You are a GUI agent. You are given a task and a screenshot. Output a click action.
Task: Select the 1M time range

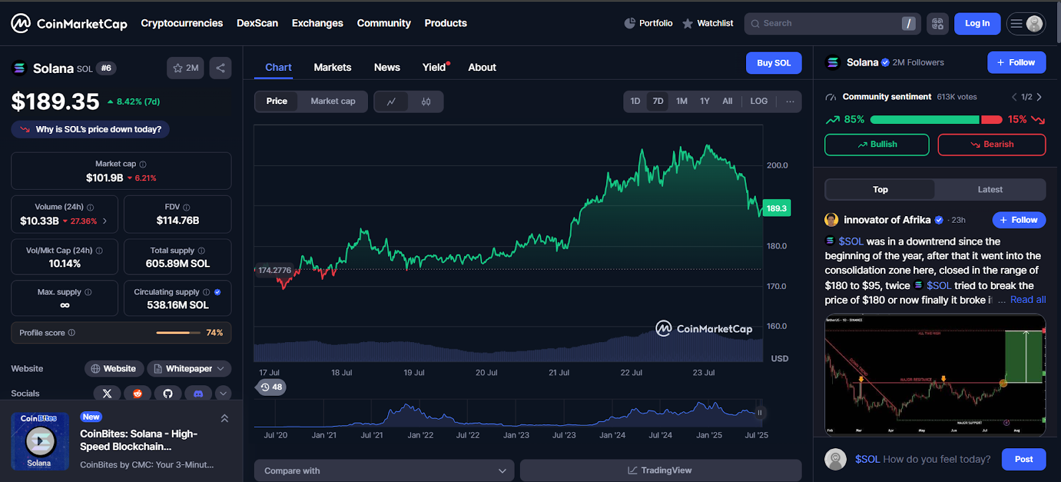[x=682, y=101]
